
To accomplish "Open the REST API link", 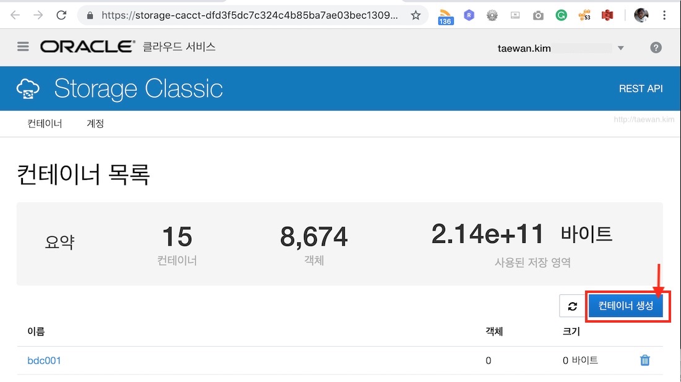I will click(x=641, y=88).
